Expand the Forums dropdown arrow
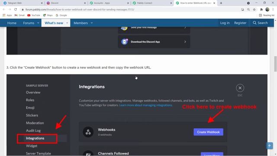The width and height of the screenshot is (277, 156). pyautogui.click(x=38, y=23)
